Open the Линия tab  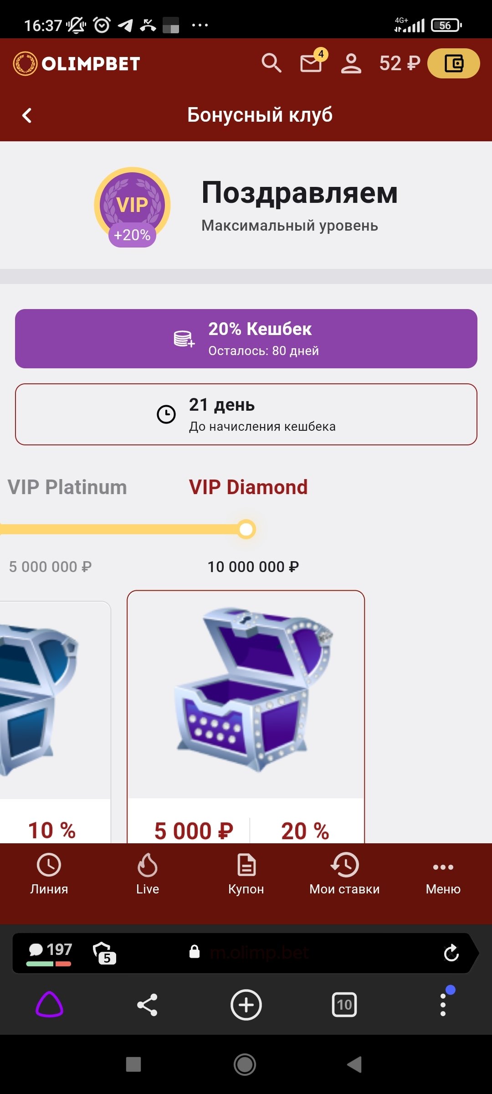tap(49, 873)
